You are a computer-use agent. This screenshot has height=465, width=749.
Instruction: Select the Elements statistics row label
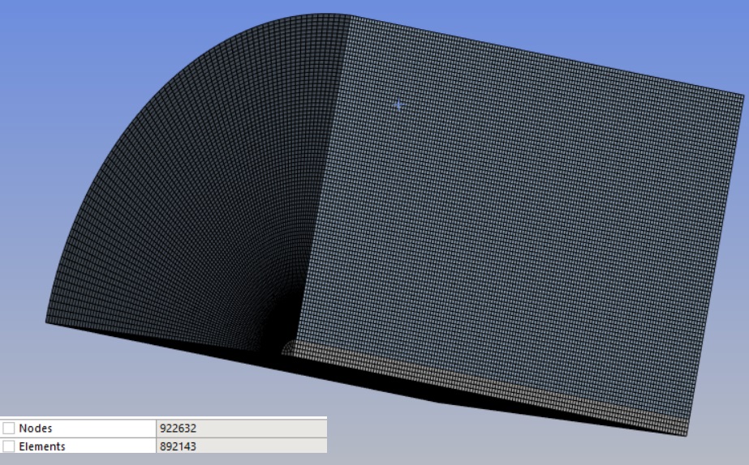click(41, 446)
